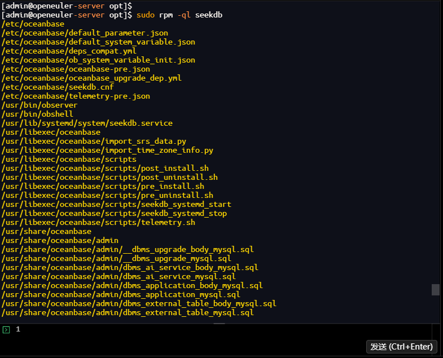Click the seekdb.service systemd path line
Viewport: 443px width, 358px height.
pos(87,123)
